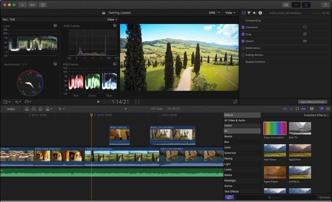Viewport: 332px width, 202px height.
Task: Open the audio inspector speaker icon
Action: tap(255, 13)
